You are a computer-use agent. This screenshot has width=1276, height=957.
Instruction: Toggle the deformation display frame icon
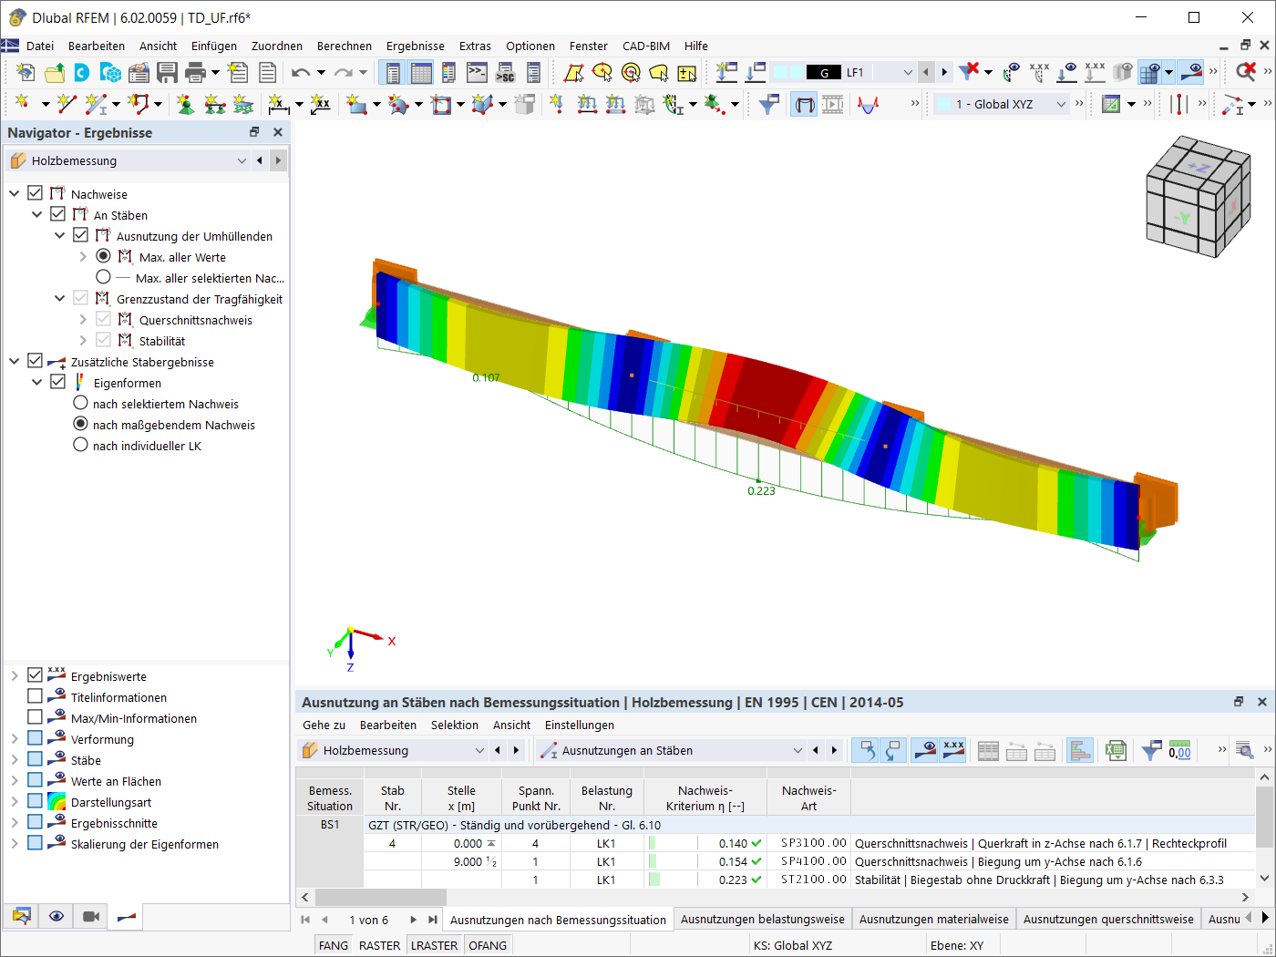coord(804,104)
